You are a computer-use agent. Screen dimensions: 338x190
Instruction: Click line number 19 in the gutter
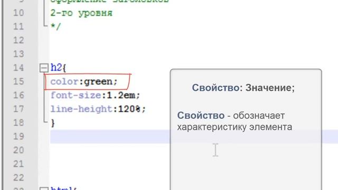[18, 137]
